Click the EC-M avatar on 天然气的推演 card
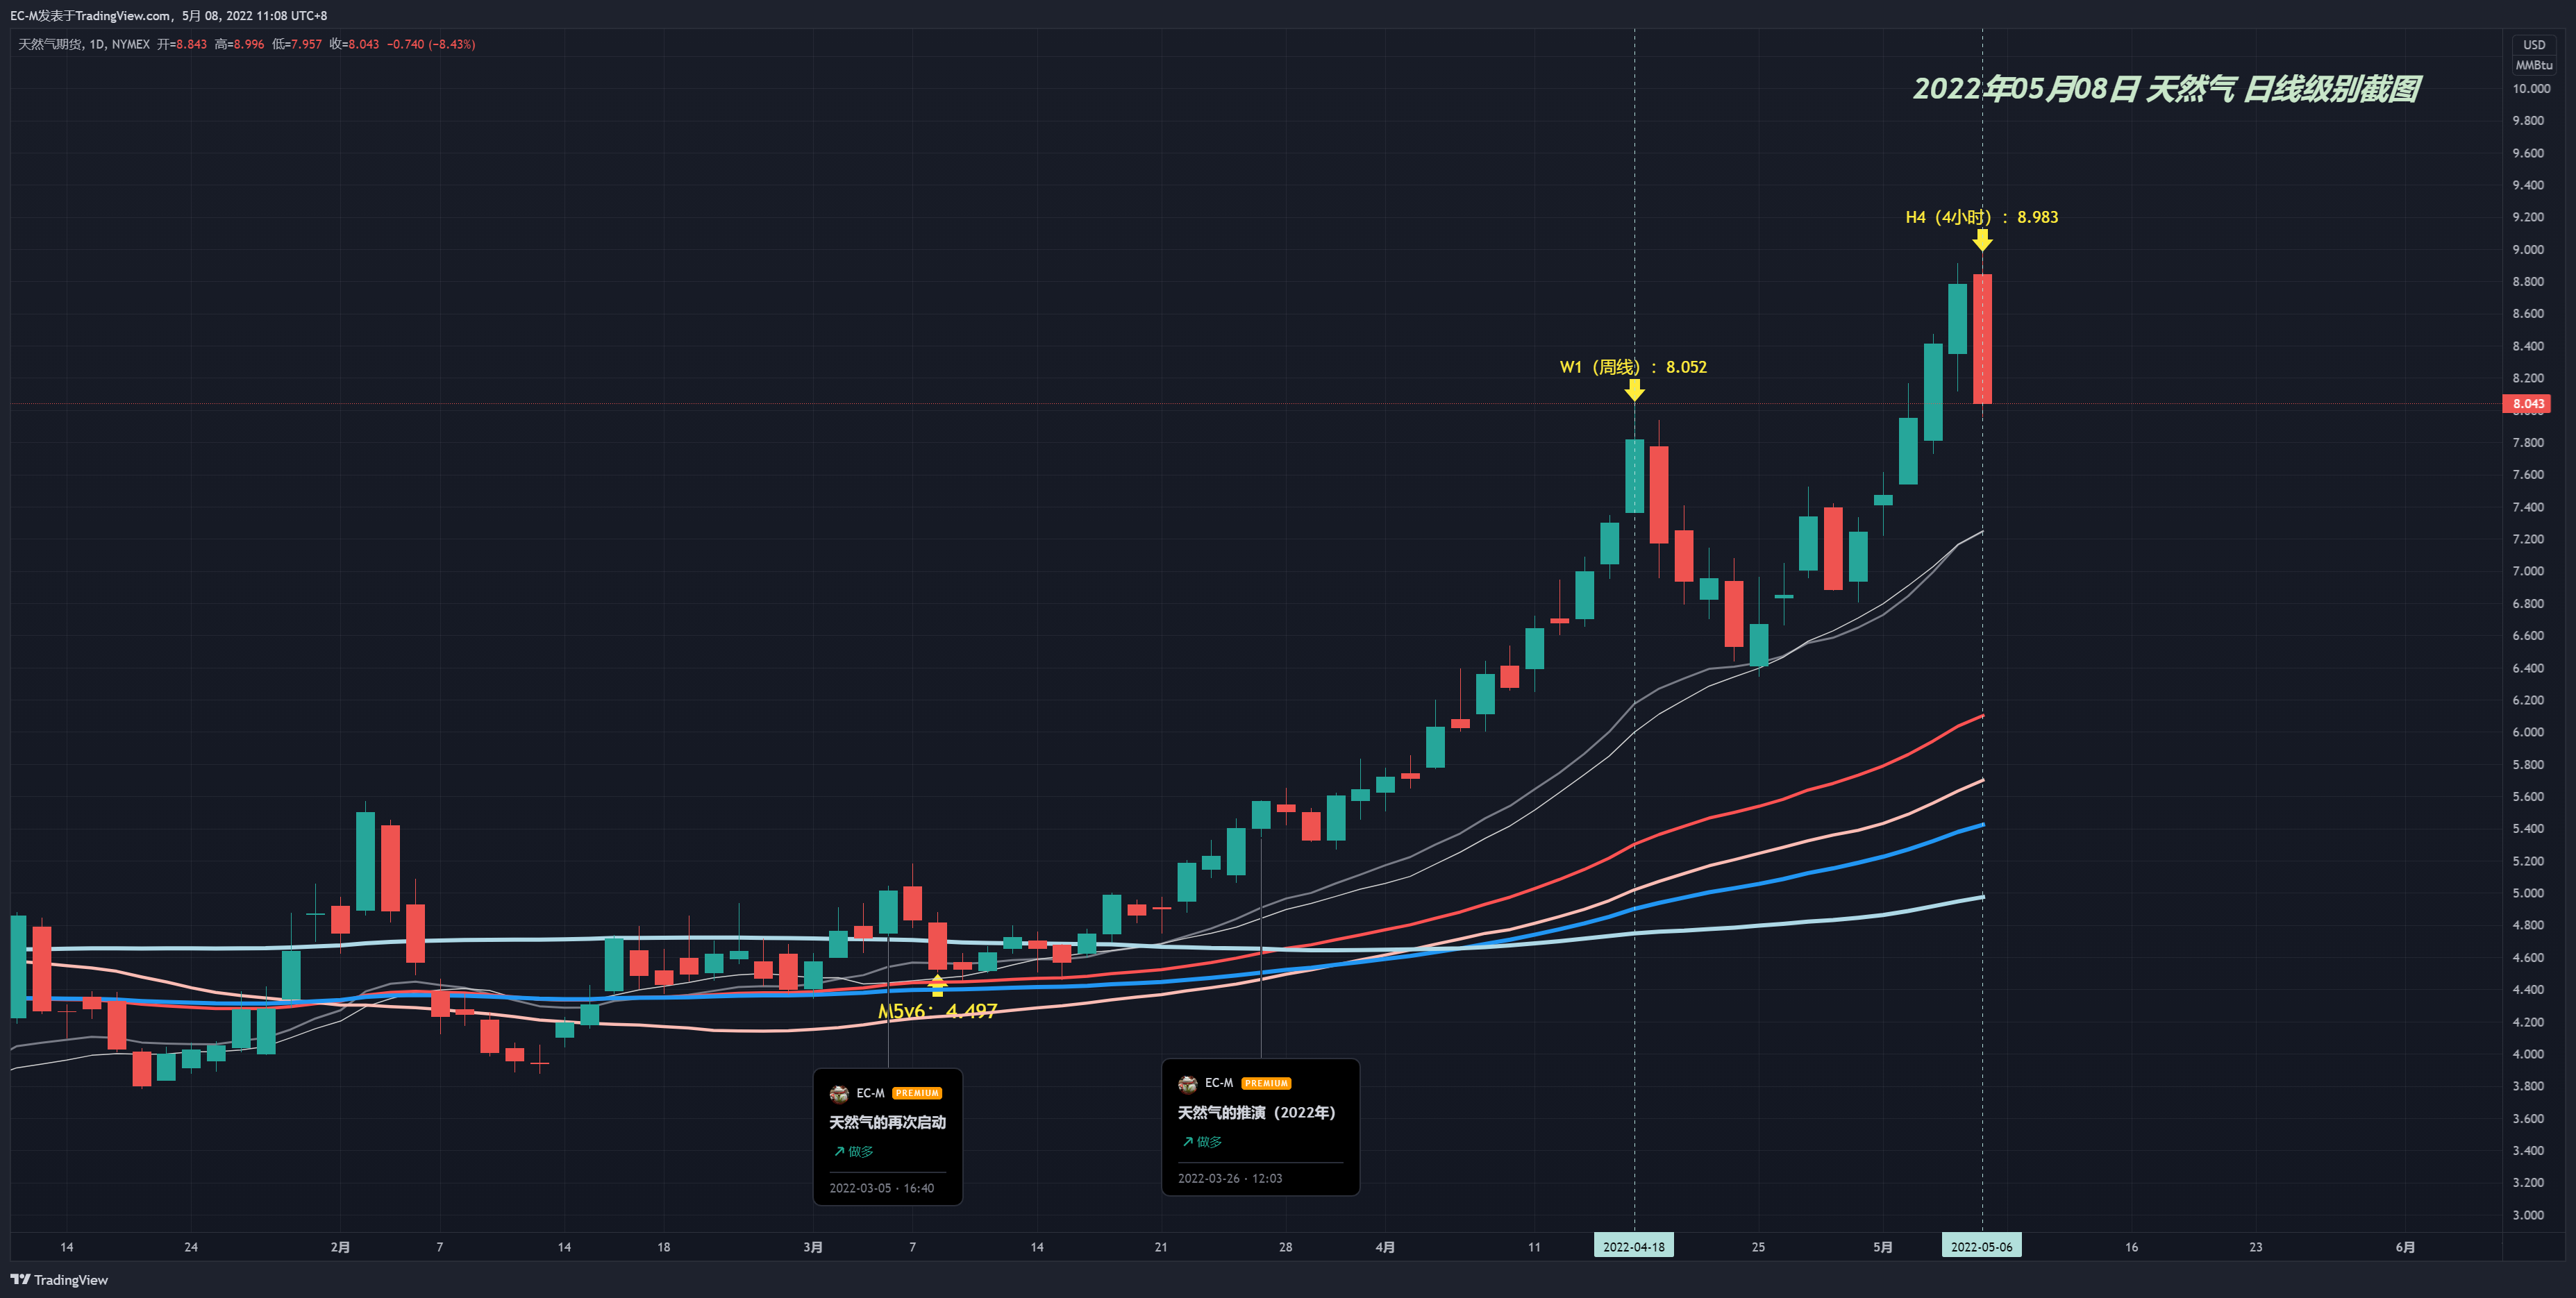Viewport: 2576px width, 1298px height. click(1188, 1084)
